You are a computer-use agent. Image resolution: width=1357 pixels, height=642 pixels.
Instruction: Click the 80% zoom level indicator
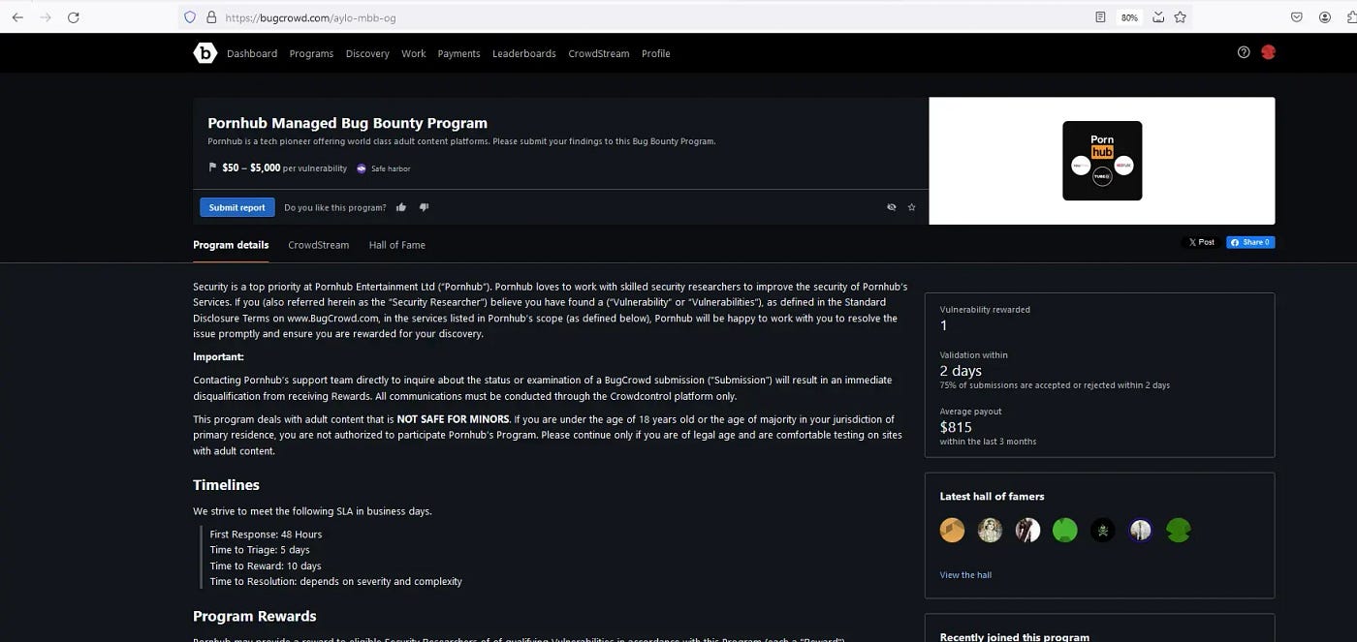pyautogui.click(x=1129, y=17)
